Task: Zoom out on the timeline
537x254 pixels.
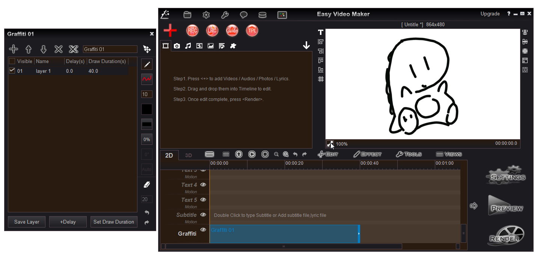Action: (x=276, y=154)
